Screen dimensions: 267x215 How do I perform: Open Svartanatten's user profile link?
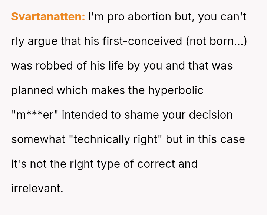tap(48, 17)
